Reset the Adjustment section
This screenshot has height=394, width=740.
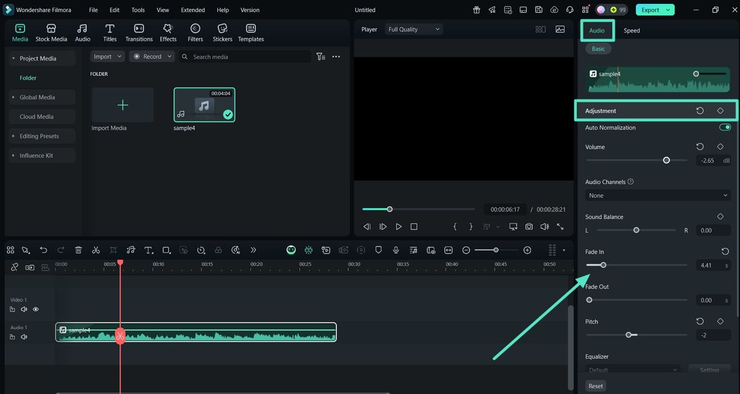700,111
